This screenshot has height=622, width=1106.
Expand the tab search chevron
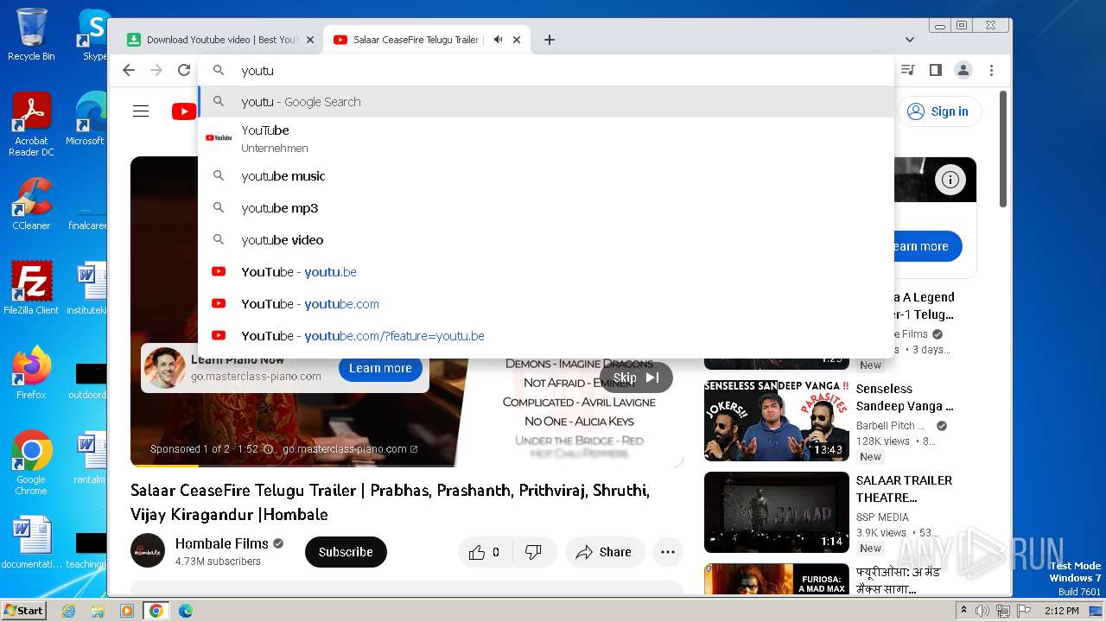tap(910, 40)
